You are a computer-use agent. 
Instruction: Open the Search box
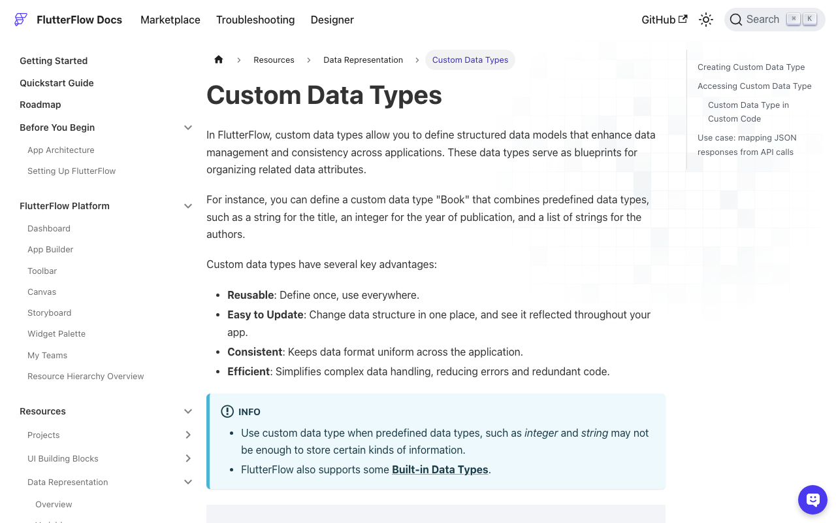(775, 20)
